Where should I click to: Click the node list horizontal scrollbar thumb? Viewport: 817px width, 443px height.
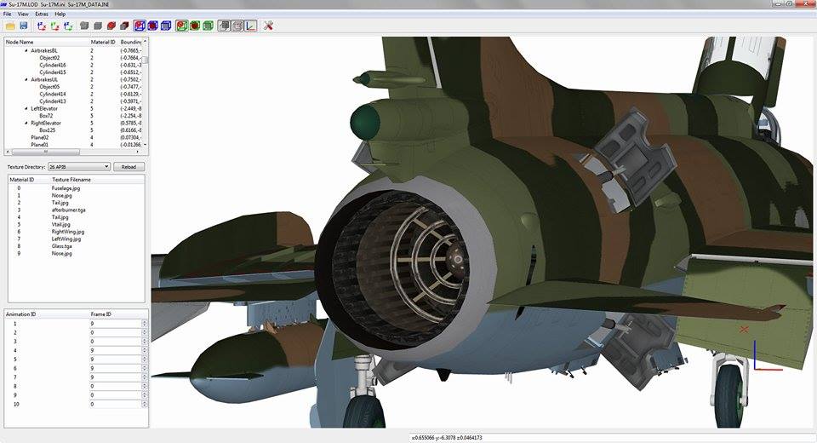point(46,152)
